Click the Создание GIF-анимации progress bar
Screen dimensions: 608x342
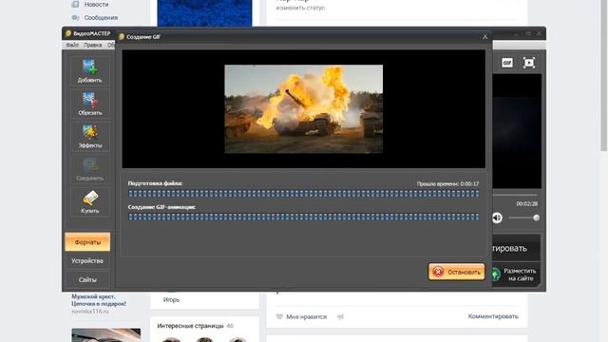click(304, 217)
